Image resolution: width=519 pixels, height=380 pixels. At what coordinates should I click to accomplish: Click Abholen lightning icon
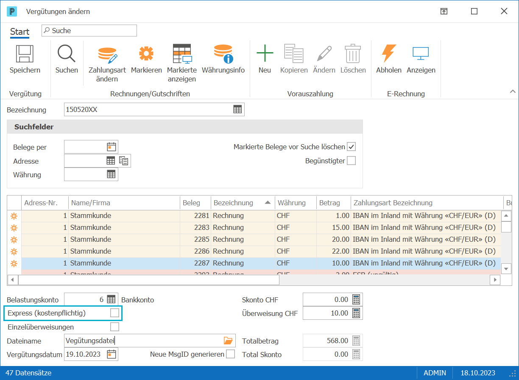389,54
